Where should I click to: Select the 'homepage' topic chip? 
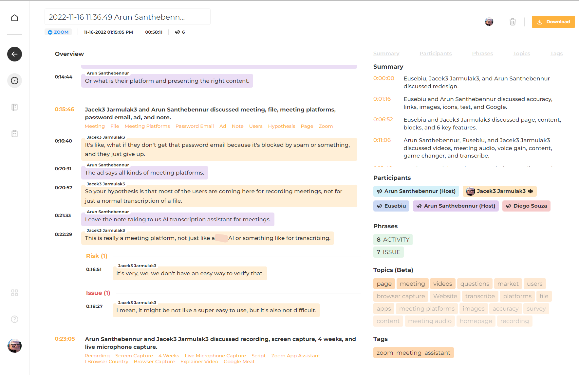point(476,321)
